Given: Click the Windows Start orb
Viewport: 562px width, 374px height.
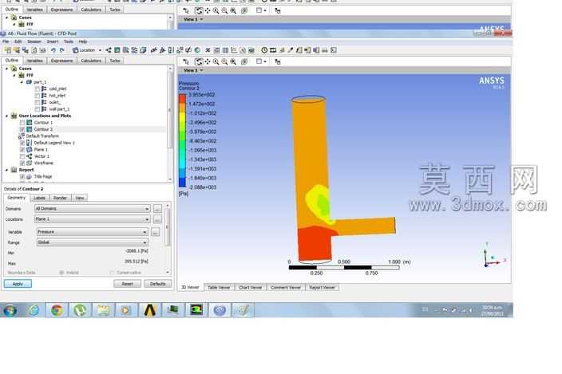Looking at the screenshot, I should click(x=10, y=310).
